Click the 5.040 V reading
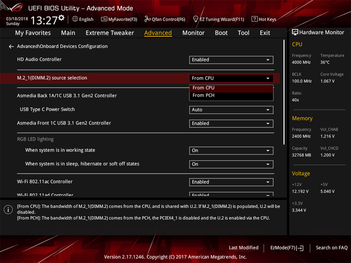 [x=327, y=191]
